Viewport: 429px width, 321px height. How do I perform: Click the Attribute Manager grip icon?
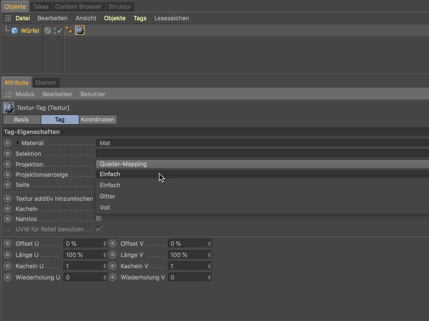coord(8,94)
